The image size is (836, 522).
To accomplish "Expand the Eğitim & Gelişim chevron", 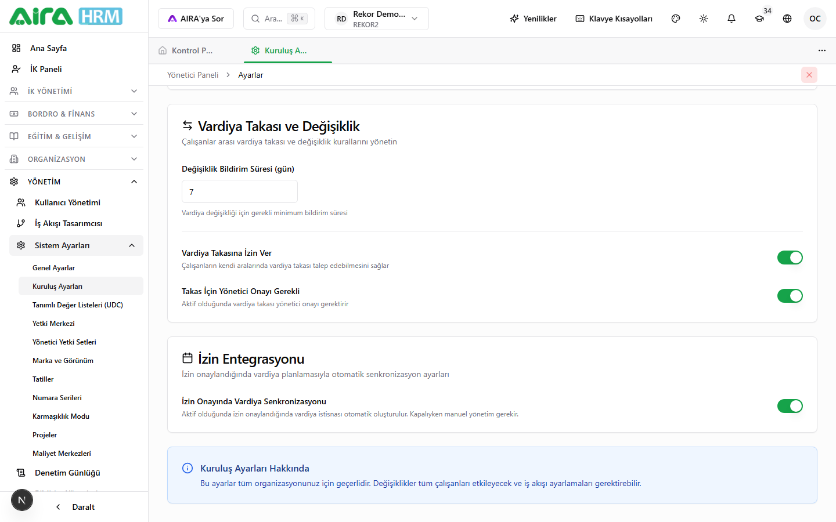I will (134, 136).
